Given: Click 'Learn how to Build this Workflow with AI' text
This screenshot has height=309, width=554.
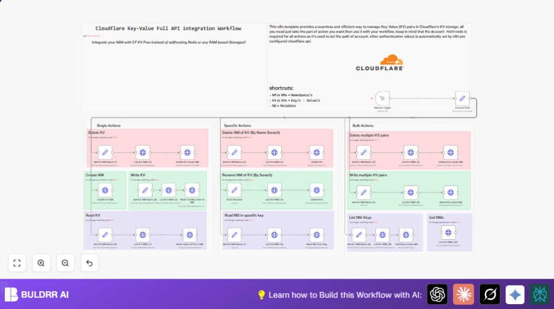Looking at the screenshot, I should (x=345, y=295).
